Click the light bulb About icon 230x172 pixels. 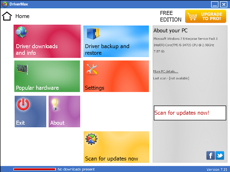point(55,104)
